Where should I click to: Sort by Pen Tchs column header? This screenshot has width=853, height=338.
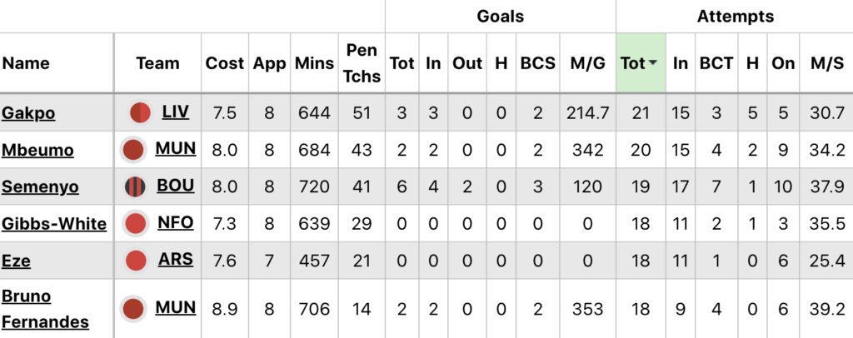tap(361, 63)
